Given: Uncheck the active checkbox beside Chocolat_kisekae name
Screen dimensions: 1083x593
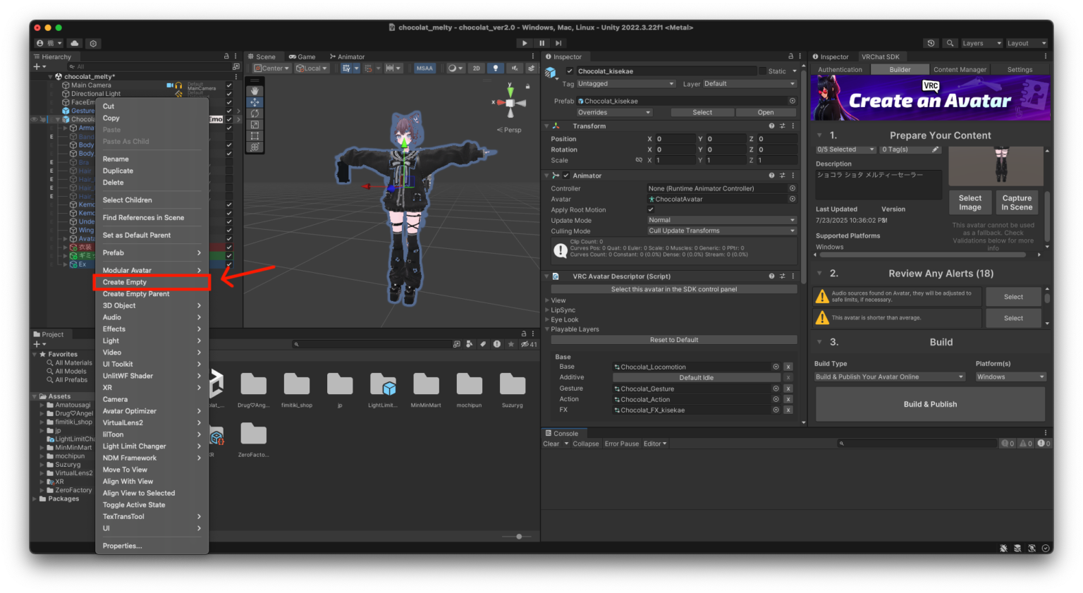Looking at the screenshot, I should pyautogui.click(x=568, y=71).
